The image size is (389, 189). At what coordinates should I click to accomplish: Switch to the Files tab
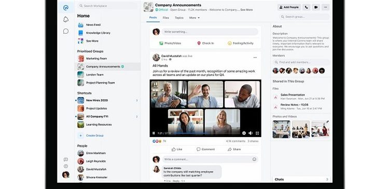pyautogui.click(x=166, y=18)
